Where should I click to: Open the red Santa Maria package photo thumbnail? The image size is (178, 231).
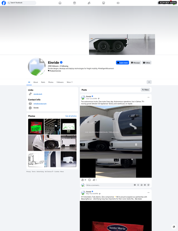(36, 127)
